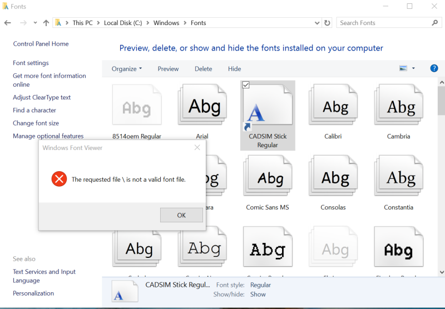This screenshot has width=445, height=309.
Task: Select the Cambria font icon
Action: tap(399, 105)
